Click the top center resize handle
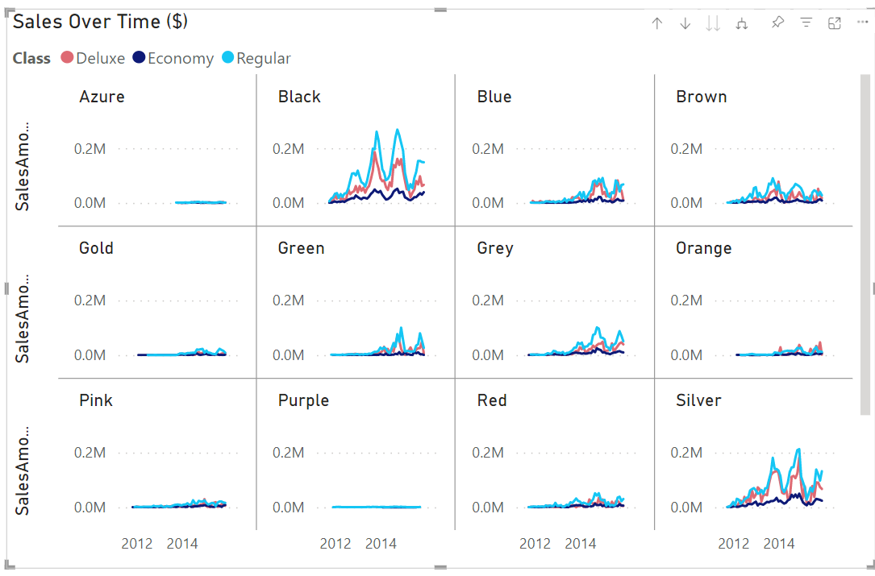The width and height of the screenshot is (875, 576). tap(440, 10)
